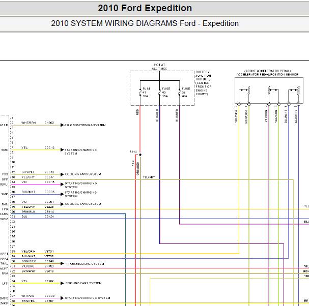309x306 pixels.
Task: Click the GRY/YEL wire label
Action: click(x=28, y=172)
